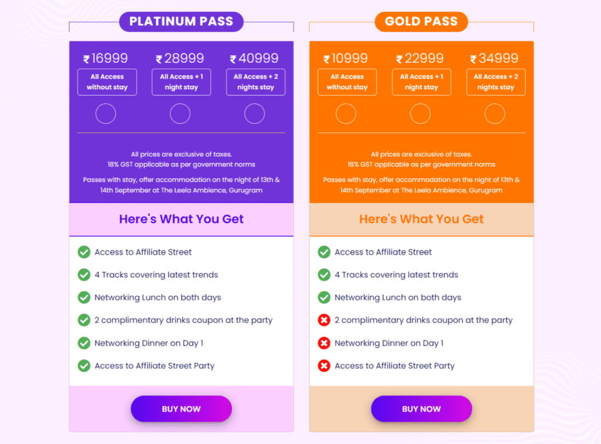The height and width of the screenshot is (444, 601).
Task: Click the ₹40999 price label on Platinum
Action: pyautogui.click(x=255, y=58)
